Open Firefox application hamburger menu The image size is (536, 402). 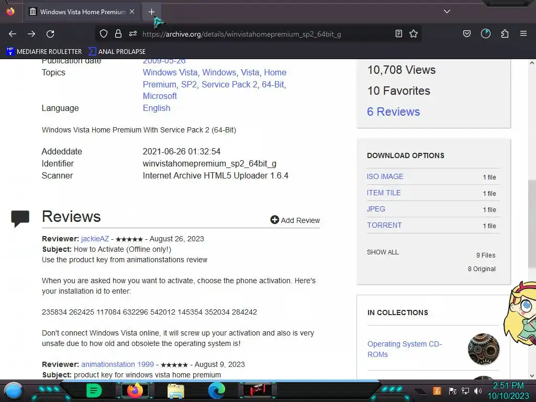(x=523, y=34)
